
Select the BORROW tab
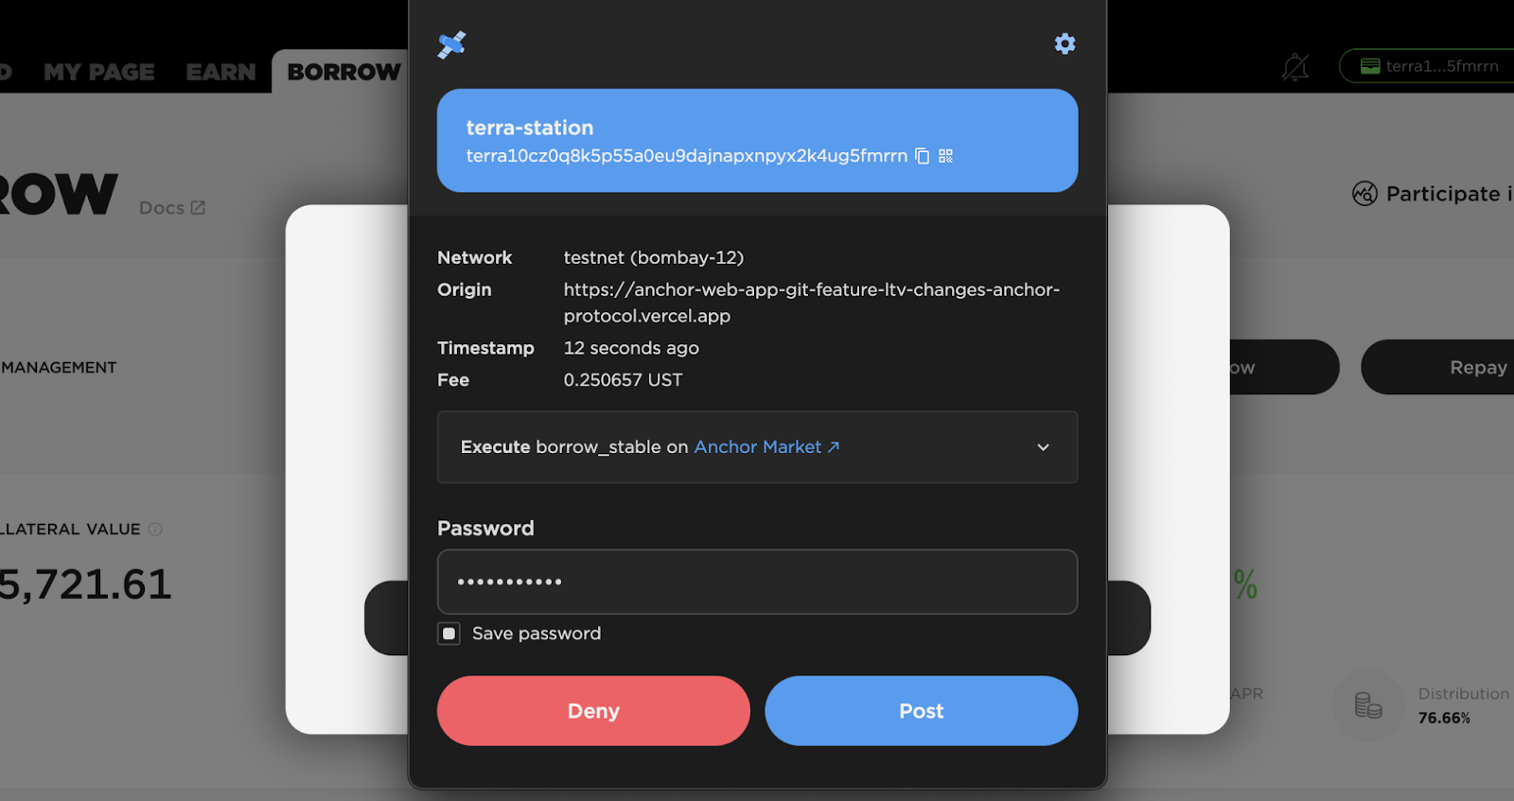point(343,72)
